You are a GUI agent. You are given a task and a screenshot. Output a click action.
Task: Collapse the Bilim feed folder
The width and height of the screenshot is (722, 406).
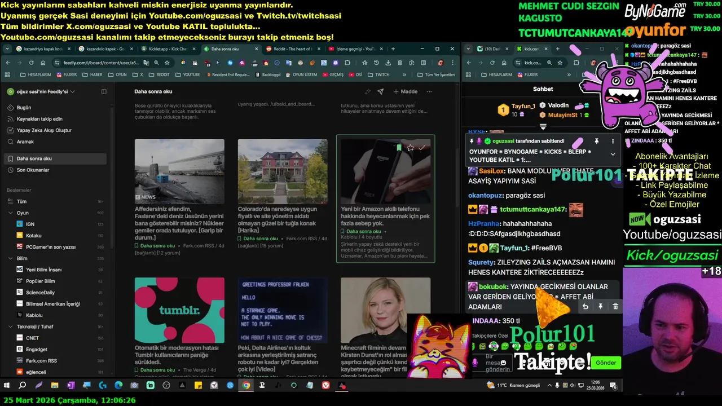(11, 258)
